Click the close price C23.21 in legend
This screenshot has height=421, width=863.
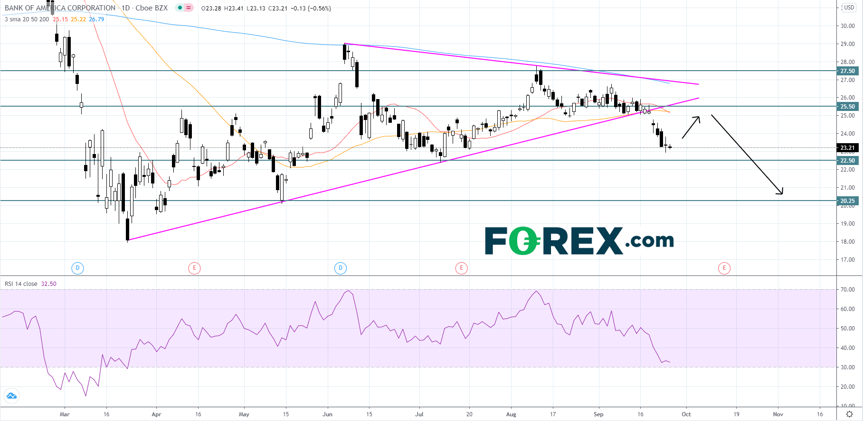[278, 9]
